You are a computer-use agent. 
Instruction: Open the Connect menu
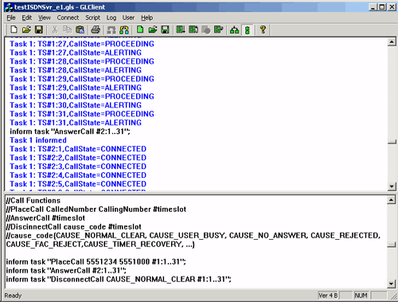pos(68,18)
